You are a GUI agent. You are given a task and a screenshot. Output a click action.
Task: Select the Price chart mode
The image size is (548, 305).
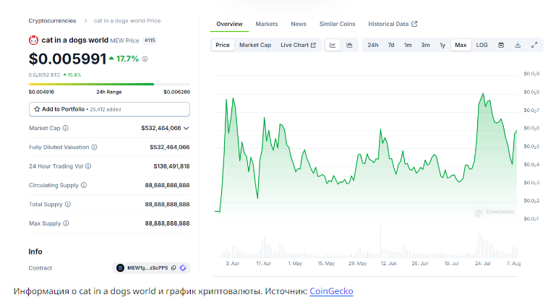tap(223, 45)
